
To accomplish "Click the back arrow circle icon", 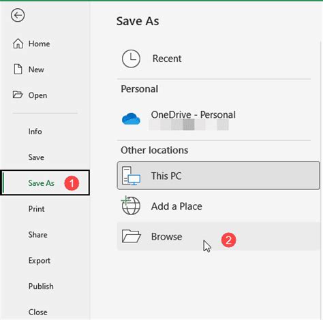I will 18,15.
